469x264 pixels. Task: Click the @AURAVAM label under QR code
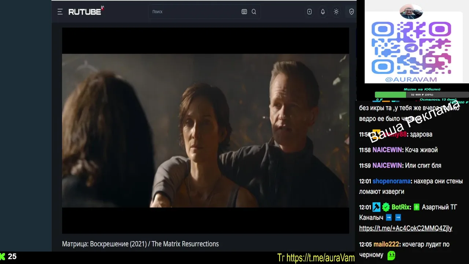[411, 79]
